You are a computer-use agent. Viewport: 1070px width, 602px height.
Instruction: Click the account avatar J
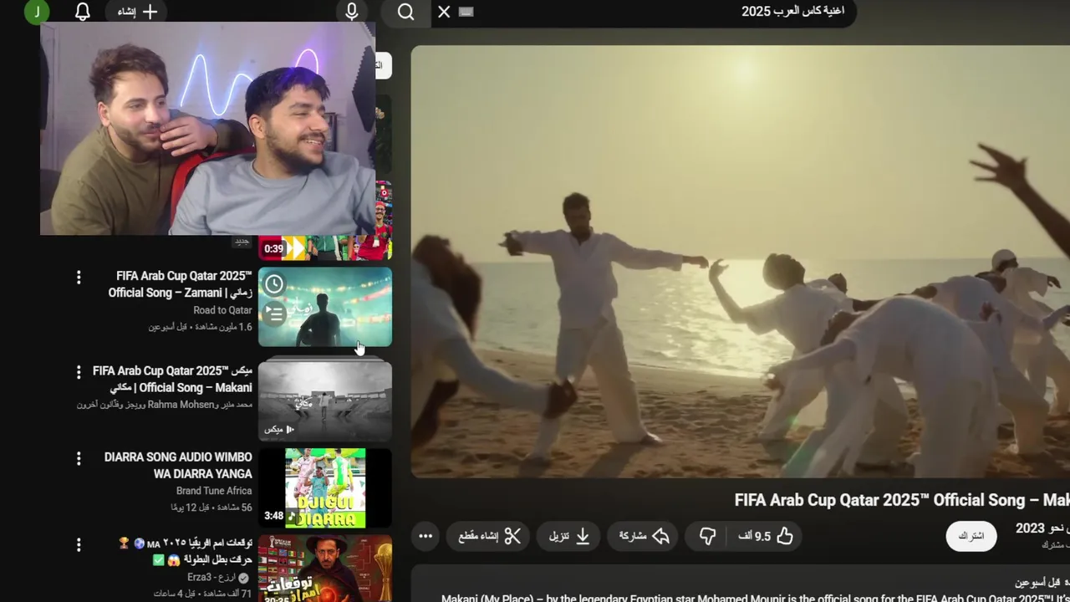37,12
